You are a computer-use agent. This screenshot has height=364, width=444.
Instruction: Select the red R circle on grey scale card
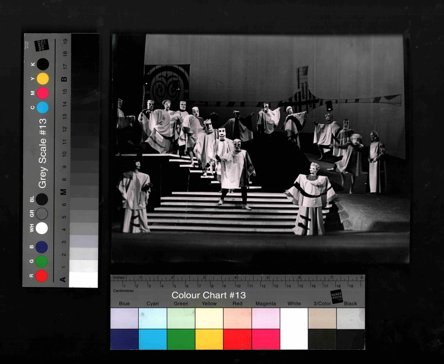coord(42,276)
